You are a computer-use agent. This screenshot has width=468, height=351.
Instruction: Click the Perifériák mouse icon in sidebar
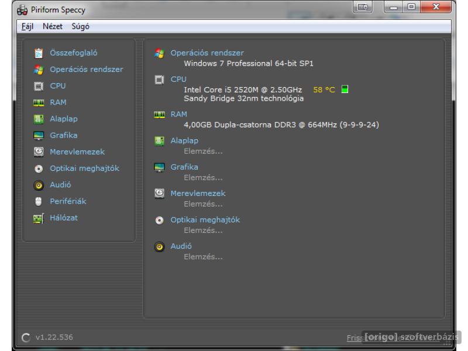39,202
